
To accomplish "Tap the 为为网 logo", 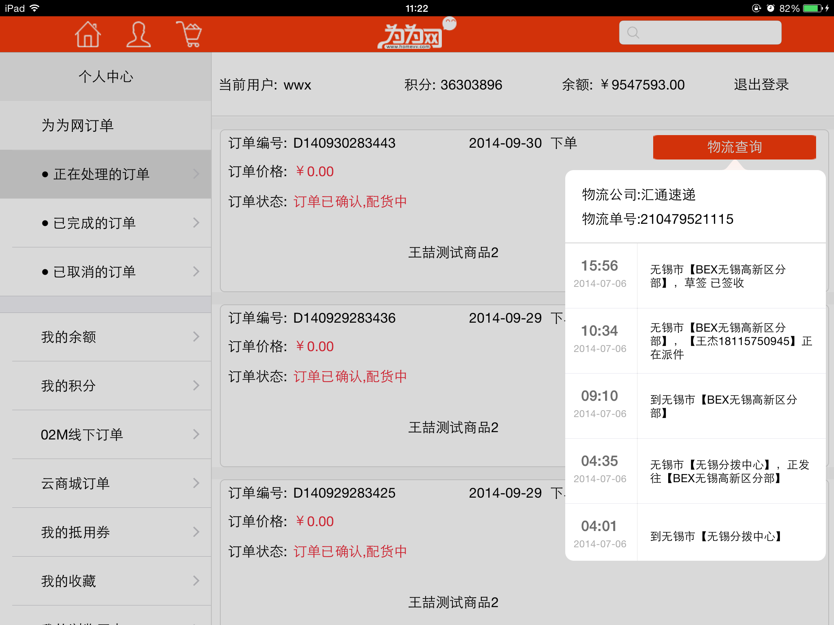I will [416, 33].
